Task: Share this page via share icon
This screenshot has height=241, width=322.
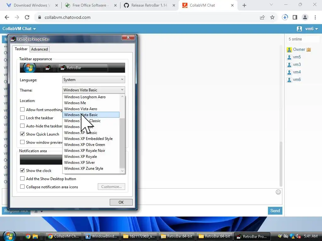Action: coord(262,18)
